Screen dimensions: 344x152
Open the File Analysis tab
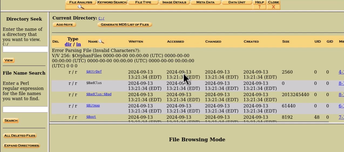81,2
